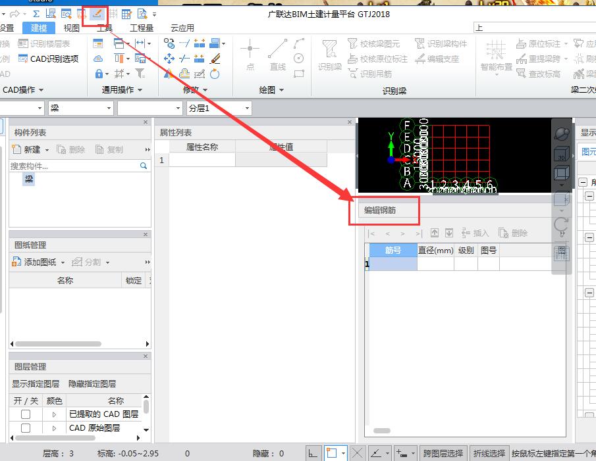Click the 编辑支座 icon
596x461 pixels.
(420, 59)
